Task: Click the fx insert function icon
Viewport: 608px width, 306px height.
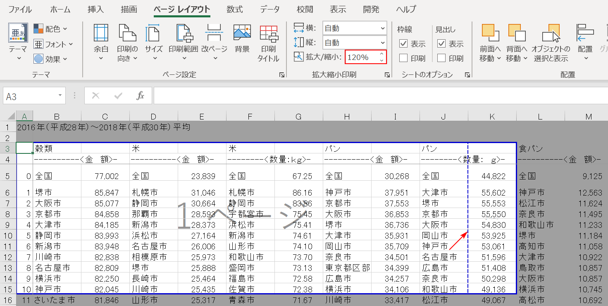Action: tap(141, 96)
